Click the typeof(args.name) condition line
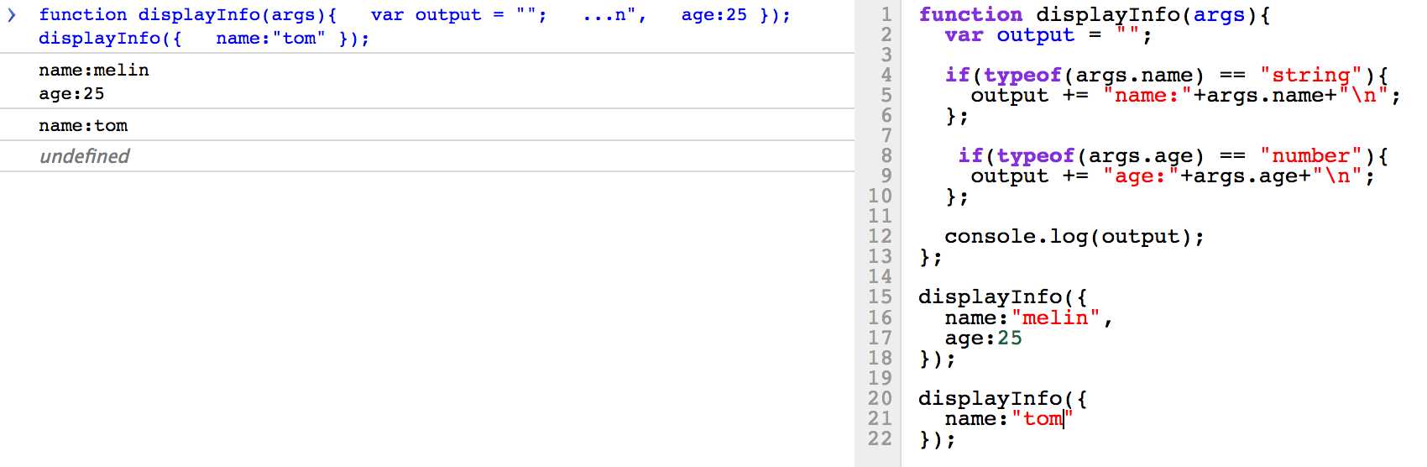1427x467 pixels. coord(1167,75)
